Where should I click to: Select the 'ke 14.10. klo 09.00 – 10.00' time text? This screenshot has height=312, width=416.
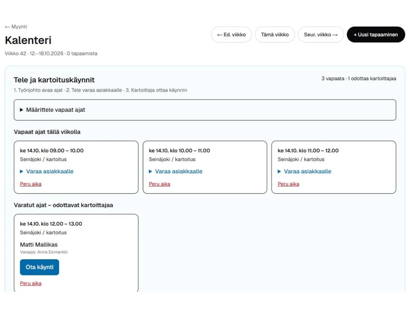pos(52,150)
